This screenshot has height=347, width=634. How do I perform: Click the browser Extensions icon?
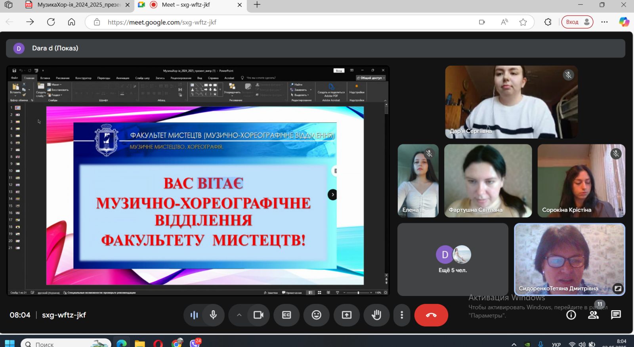click(548, 22)
